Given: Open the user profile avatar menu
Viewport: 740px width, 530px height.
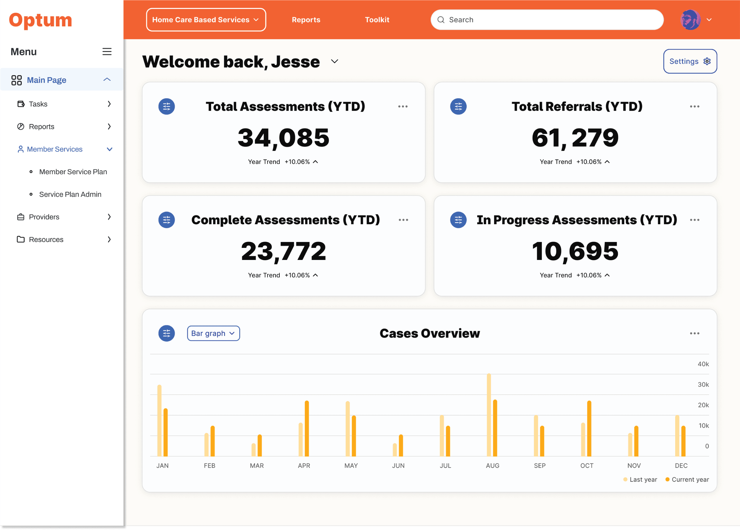Looking at the screenshot, I should (x=691, y=20).
